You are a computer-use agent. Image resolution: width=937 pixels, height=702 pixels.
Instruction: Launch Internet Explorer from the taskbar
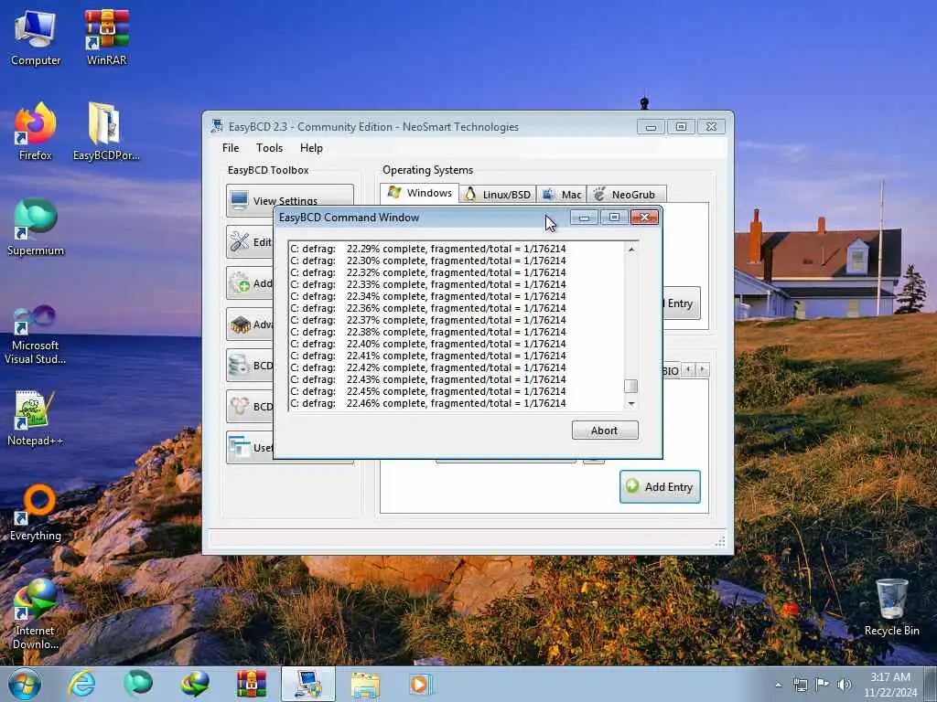coord(81,684)
